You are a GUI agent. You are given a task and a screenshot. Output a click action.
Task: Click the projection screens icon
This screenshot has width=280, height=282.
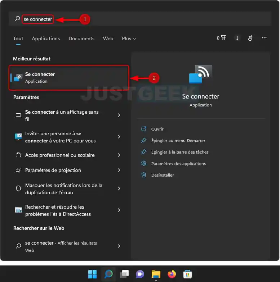[18, 170]
